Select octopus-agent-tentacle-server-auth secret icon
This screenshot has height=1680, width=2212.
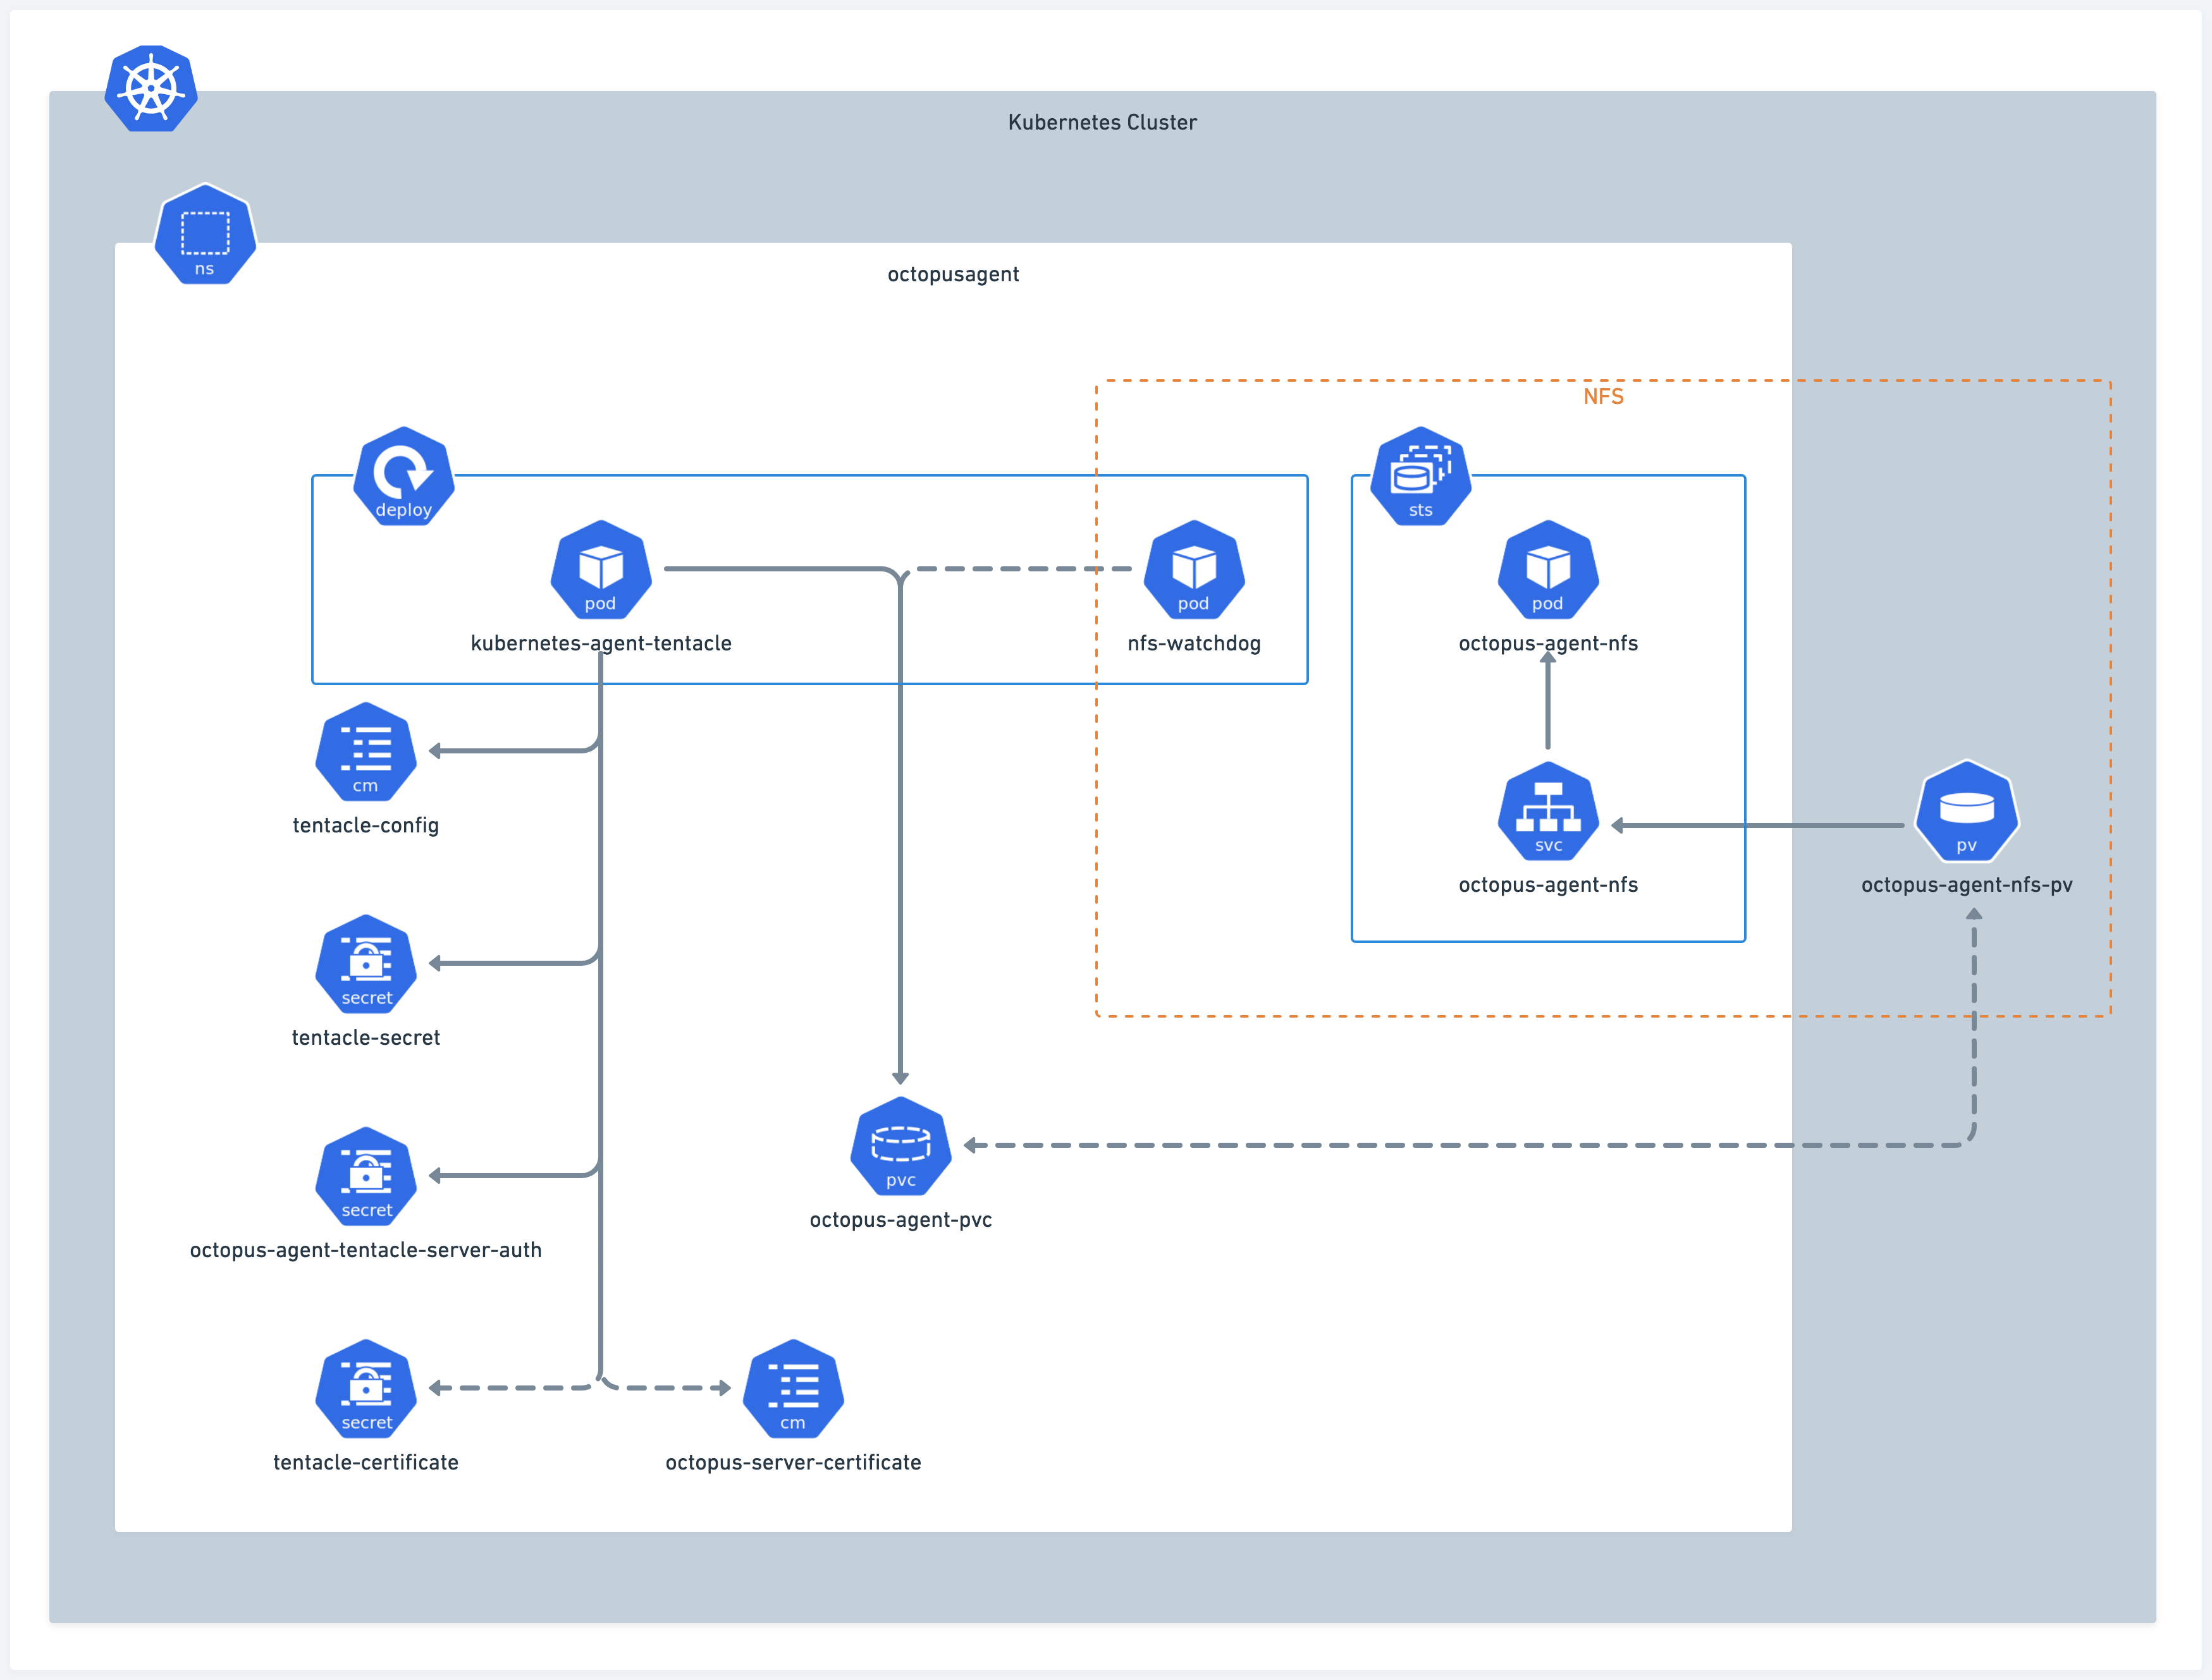tap(366, 1176)
